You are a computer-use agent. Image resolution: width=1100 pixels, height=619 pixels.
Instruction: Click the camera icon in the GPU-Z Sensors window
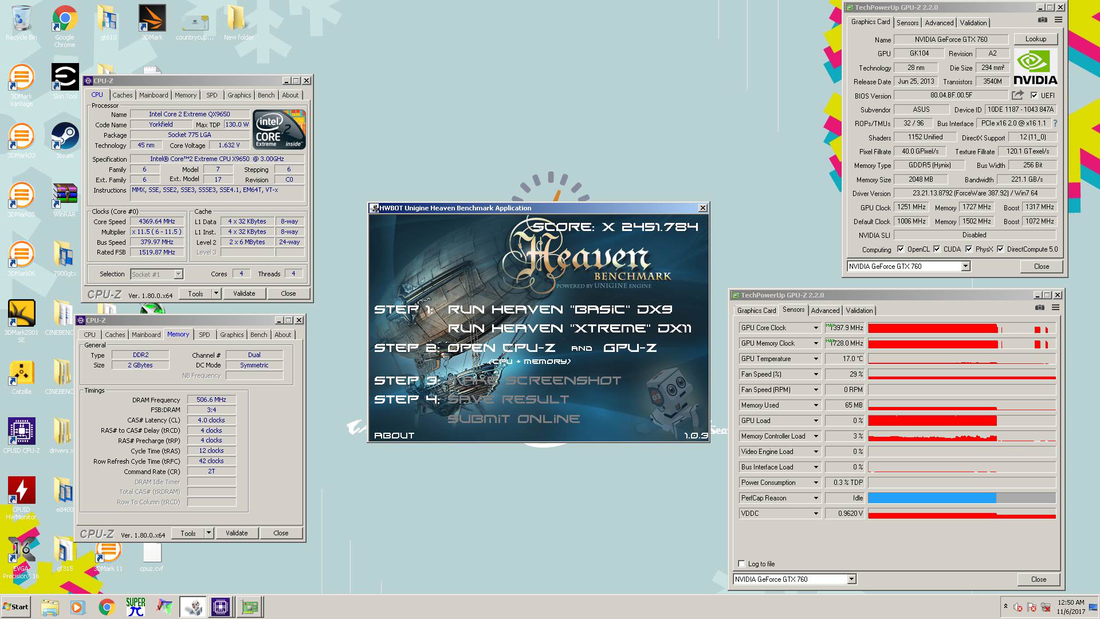tap(1040, 308)
